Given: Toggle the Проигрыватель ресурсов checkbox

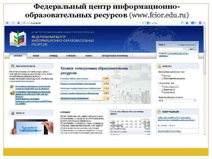Looking at the screenshot, I should click(x=162, y=78).
